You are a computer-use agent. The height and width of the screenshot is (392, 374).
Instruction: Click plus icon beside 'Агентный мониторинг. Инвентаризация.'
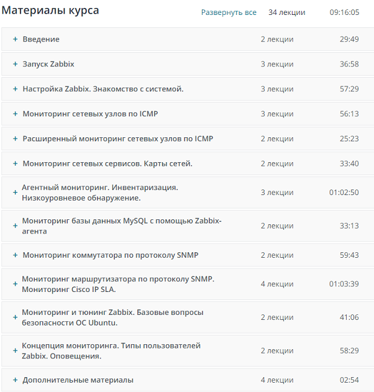point(16,193)
